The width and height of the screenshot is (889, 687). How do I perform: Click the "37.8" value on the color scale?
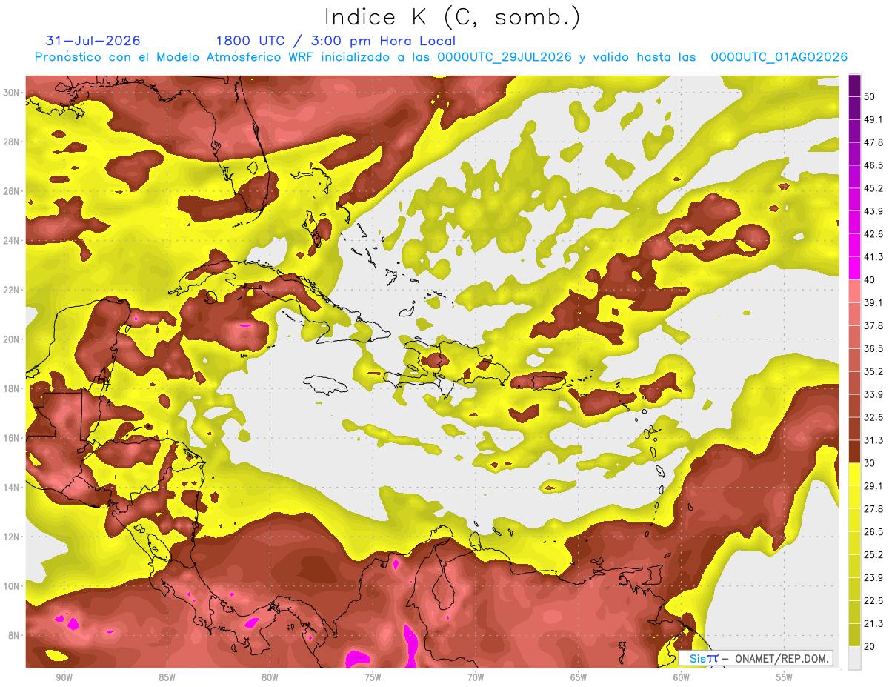[x=873, y=325]
